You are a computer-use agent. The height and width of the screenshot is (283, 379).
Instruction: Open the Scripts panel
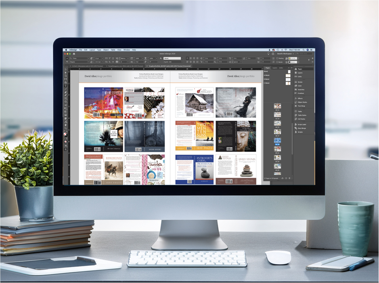coord(304,132)
